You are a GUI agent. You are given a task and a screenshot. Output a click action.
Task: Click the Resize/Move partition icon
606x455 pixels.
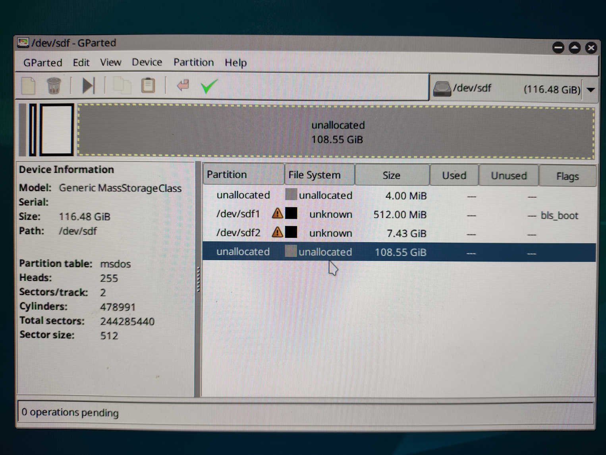(x=88, y=86)
